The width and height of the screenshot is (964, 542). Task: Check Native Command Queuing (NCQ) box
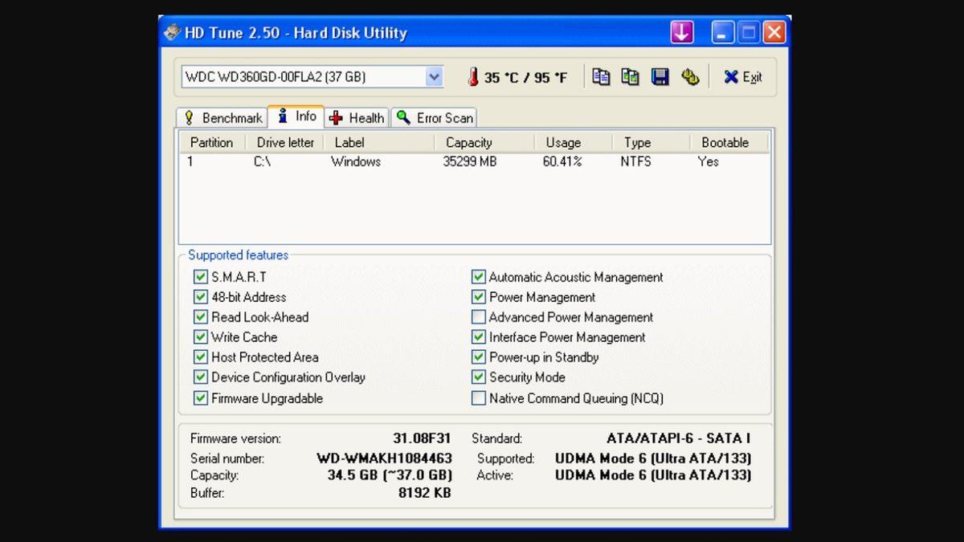479,398
